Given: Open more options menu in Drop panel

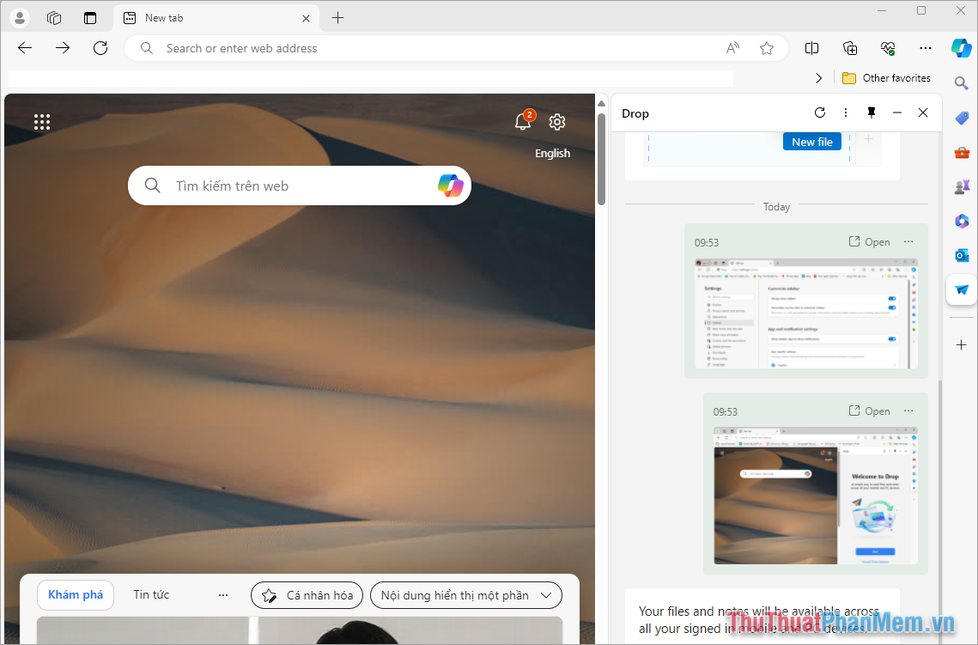Looking at the screenshot, I should (x=845, y=113).
